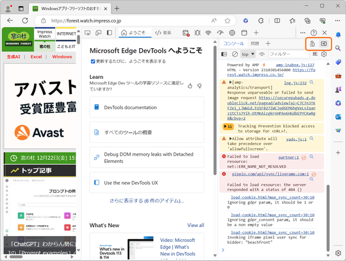Open DevTools customize three-dot menu

tap(302, 33)
